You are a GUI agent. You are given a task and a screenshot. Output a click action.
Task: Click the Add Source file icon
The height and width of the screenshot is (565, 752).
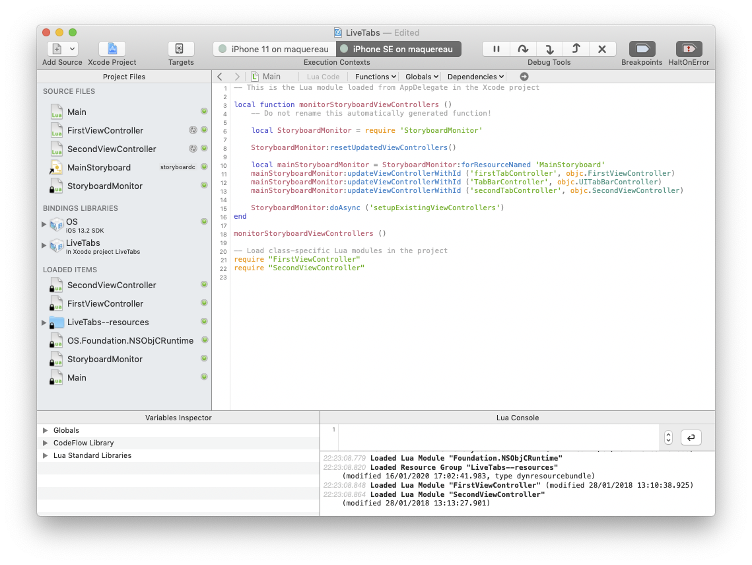coord(57,49)
